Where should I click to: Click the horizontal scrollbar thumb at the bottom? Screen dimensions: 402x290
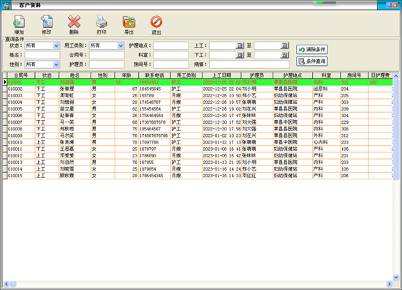click(13, 284)
